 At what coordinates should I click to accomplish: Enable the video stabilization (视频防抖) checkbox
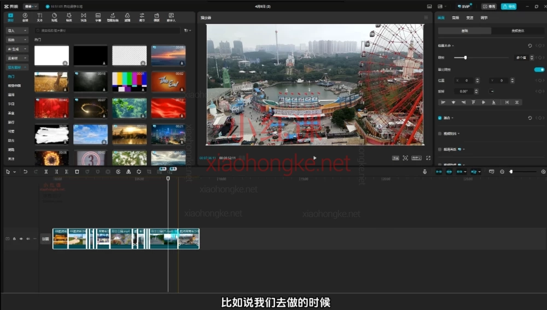[x=440, y=133]
